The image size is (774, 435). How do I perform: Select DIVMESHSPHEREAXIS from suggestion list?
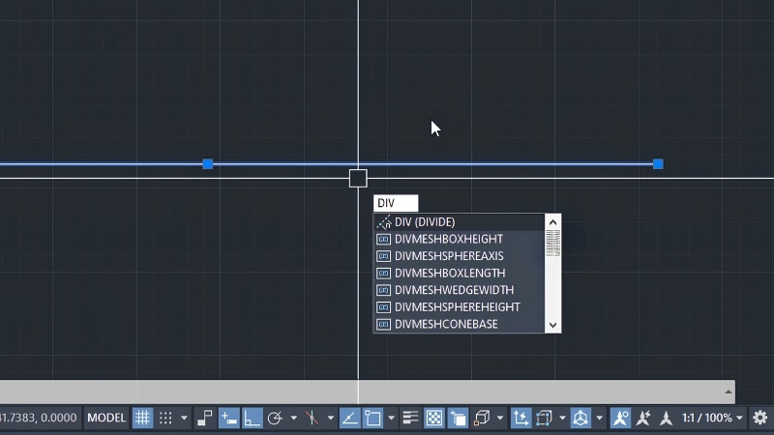click(x=459, y=256)
